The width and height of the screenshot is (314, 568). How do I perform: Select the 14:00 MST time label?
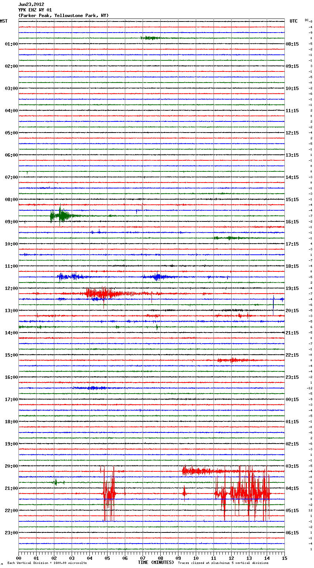point(11,333)
